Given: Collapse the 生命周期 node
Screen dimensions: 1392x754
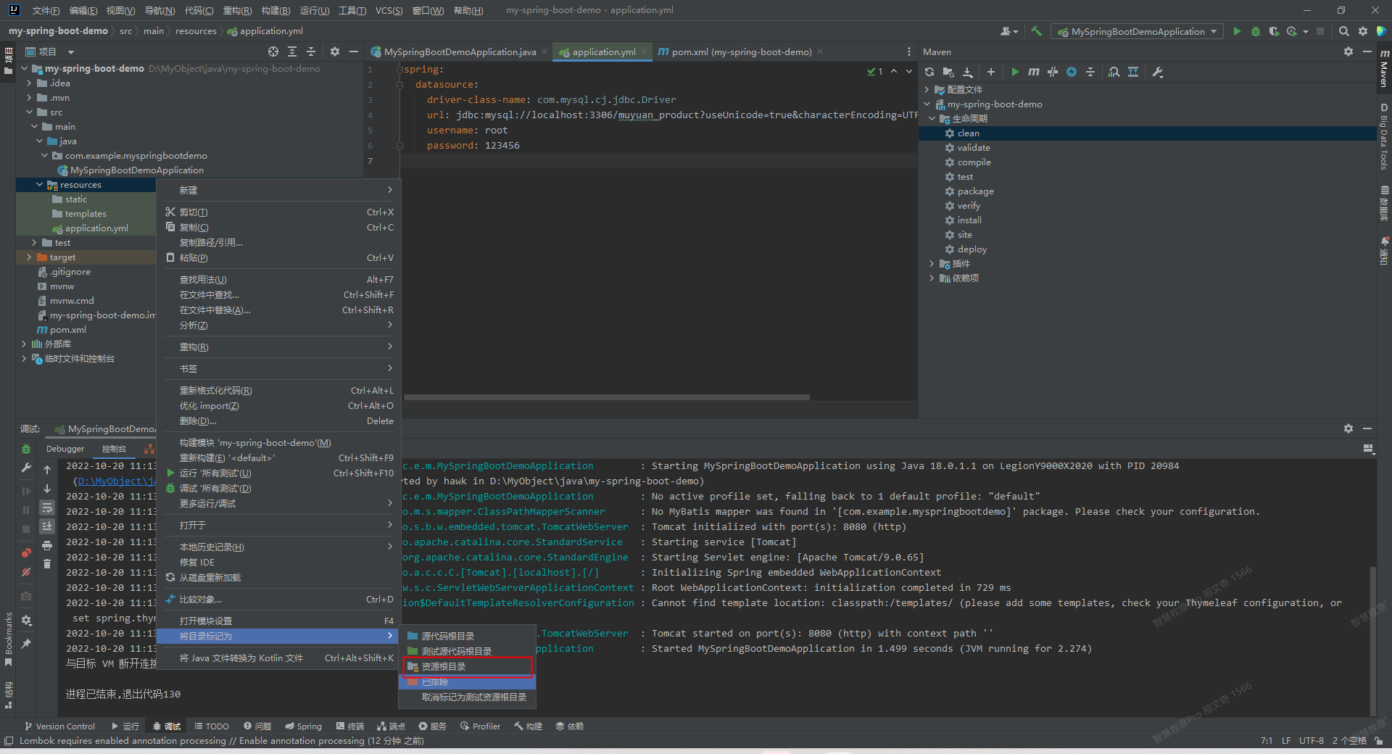Looking at the screenshot, I should click(932, 118).
